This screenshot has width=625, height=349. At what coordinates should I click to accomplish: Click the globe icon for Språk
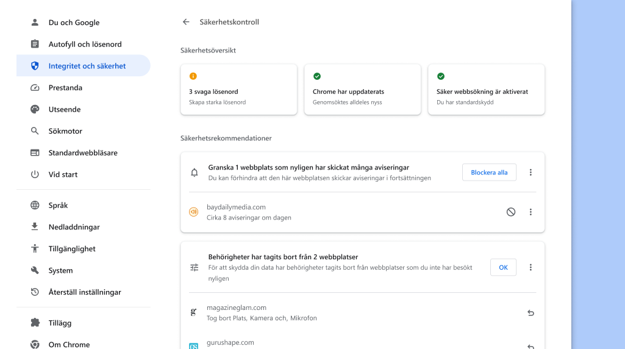35,205
